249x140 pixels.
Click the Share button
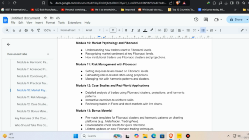tap(236, 19)
